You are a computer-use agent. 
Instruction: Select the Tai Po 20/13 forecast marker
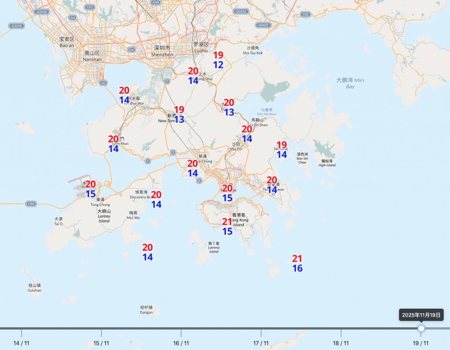pos(229,107)
